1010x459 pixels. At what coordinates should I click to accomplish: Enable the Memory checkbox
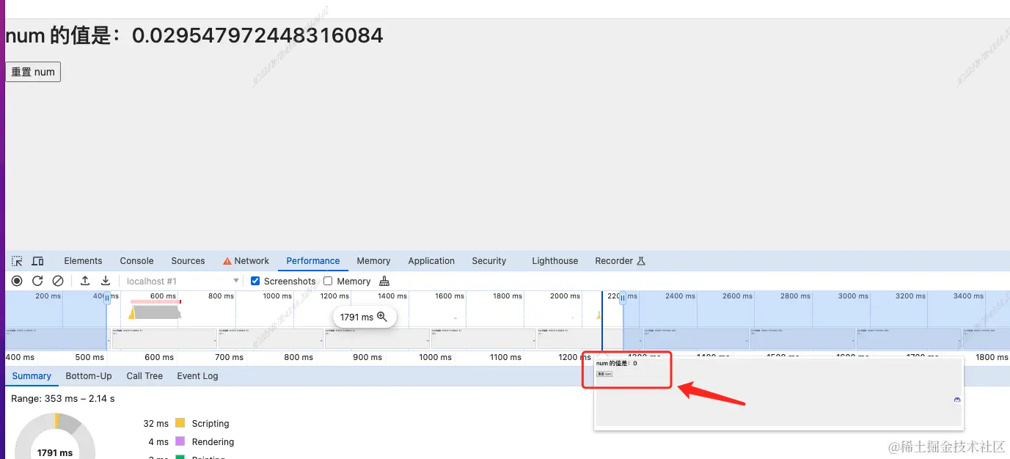[328, 281]
